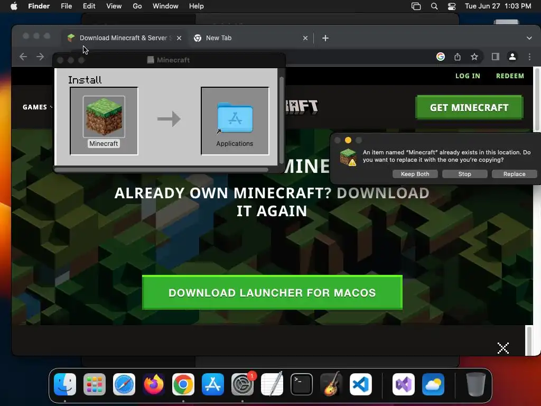Click REDEEM on Minecraft site

click(510, 76)
